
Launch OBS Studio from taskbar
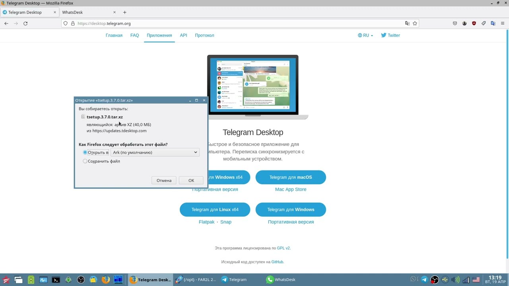81,280
